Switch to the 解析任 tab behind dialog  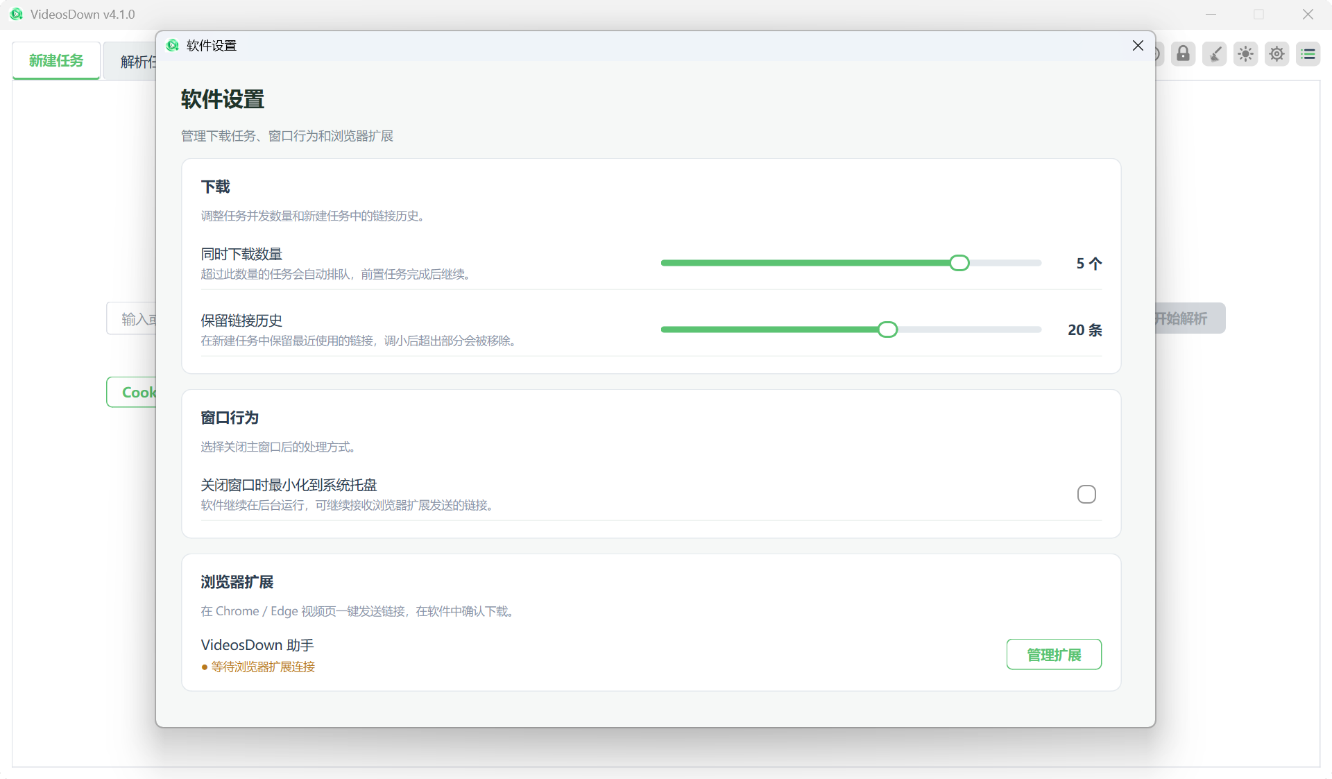(130, 61)
